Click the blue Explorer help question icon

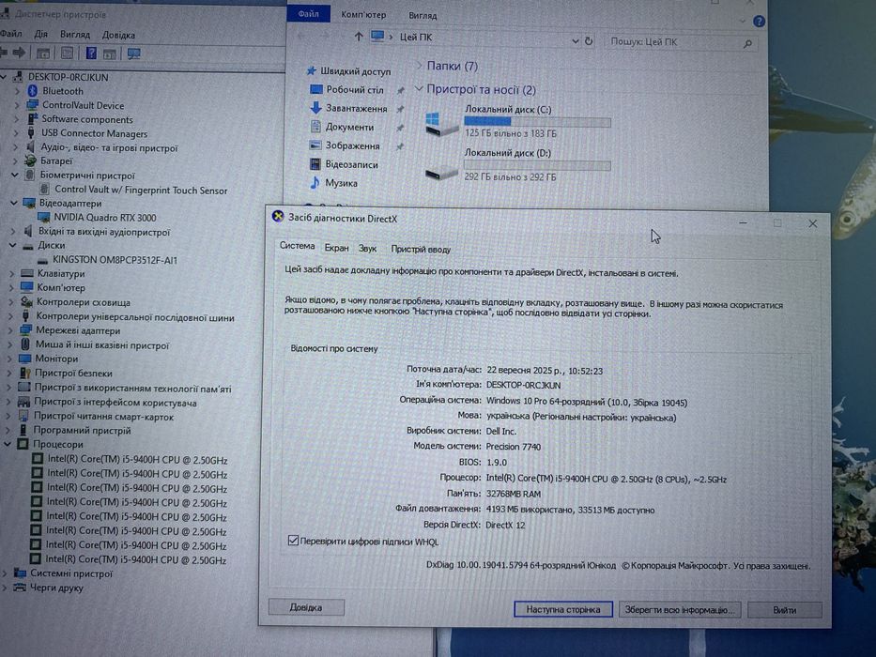pyautogui.click(x=759, y=22)
